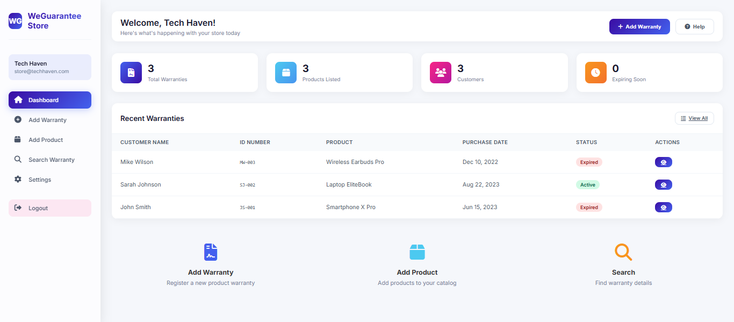Open the Dashboard menu item
The height and width of the screenshot is (322, 734).
[x=50, y=100]
